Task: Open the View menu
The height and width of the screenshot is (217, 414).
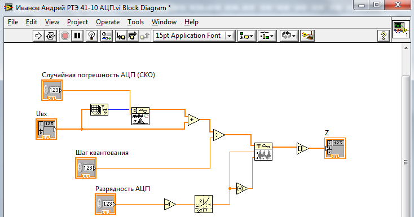Action: point(52,22)
